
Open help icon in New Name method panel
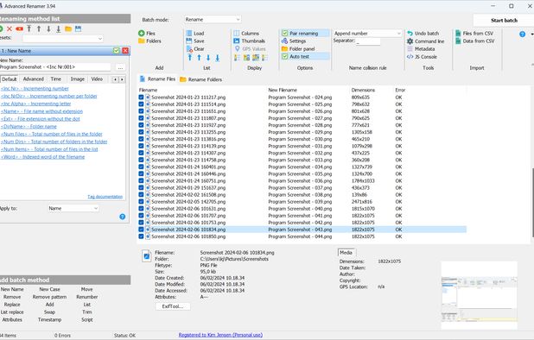click(122, 217)
